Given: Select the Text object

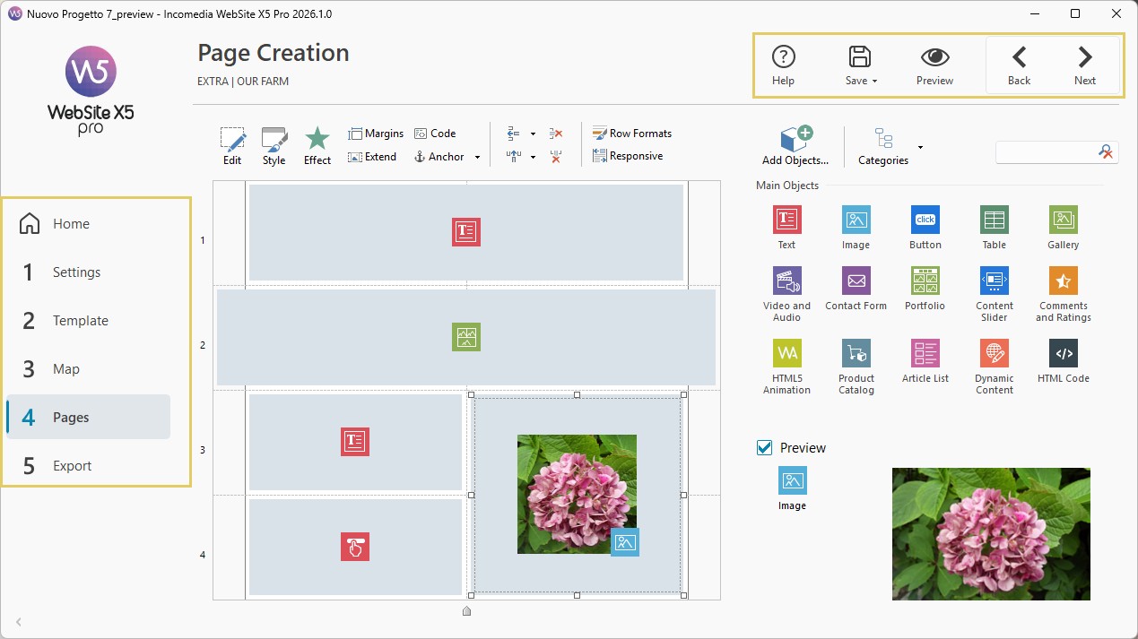Looking at the screenshot, I should pos(786,228).
